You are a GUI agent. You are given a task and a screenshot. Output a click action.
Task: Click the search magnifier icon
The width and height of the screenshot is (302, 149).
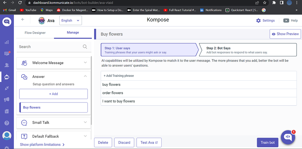click(85, 47)
